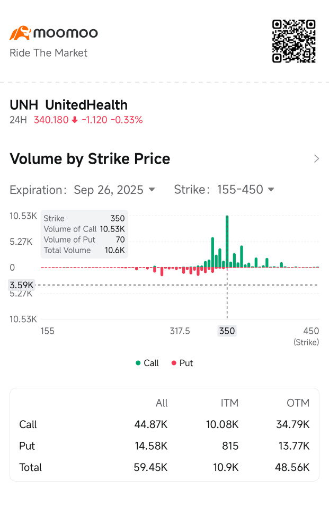Open the Expiration date dropdown
This screenshot has height=507, width=329.
click(x=114, y=190)
